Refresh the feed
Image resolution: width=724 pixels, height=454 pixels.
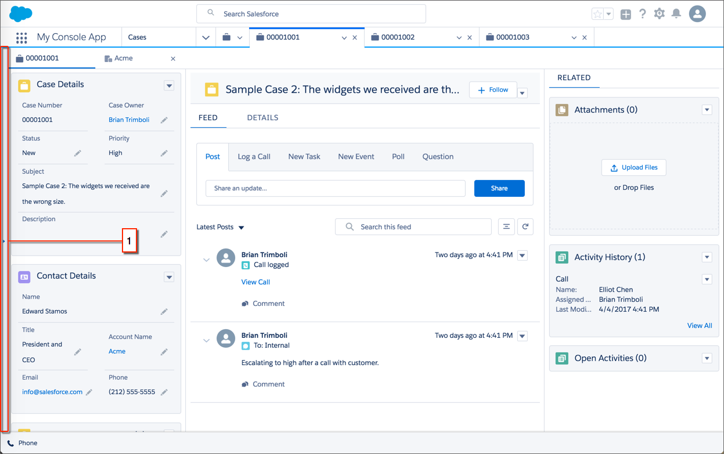point(525,227)
